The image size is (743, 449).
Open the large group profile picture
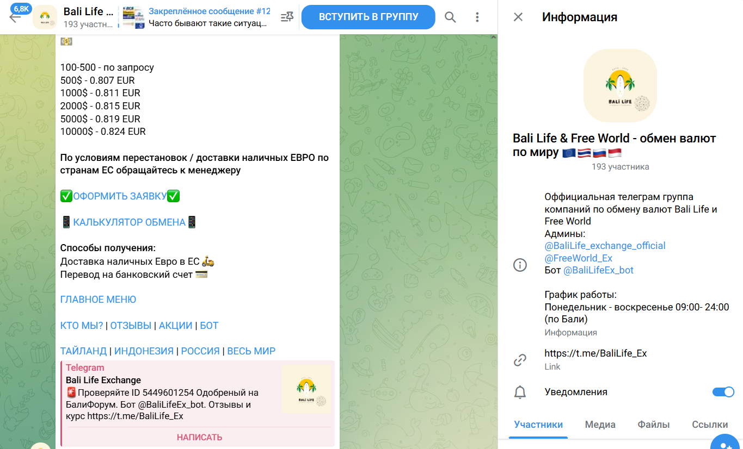point(620,85)
